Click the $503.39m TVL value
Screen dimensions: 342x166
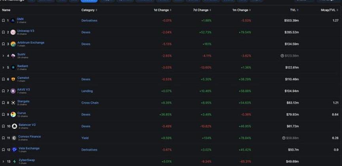[x=292, y=21]
